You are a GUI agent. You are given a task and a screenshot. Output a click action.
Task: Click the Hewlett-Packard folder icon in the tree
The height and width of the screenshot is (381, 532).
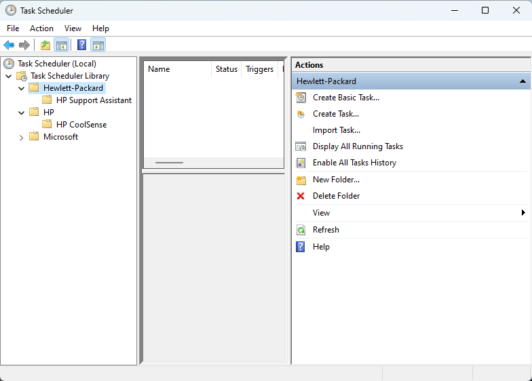click(34, 88)
